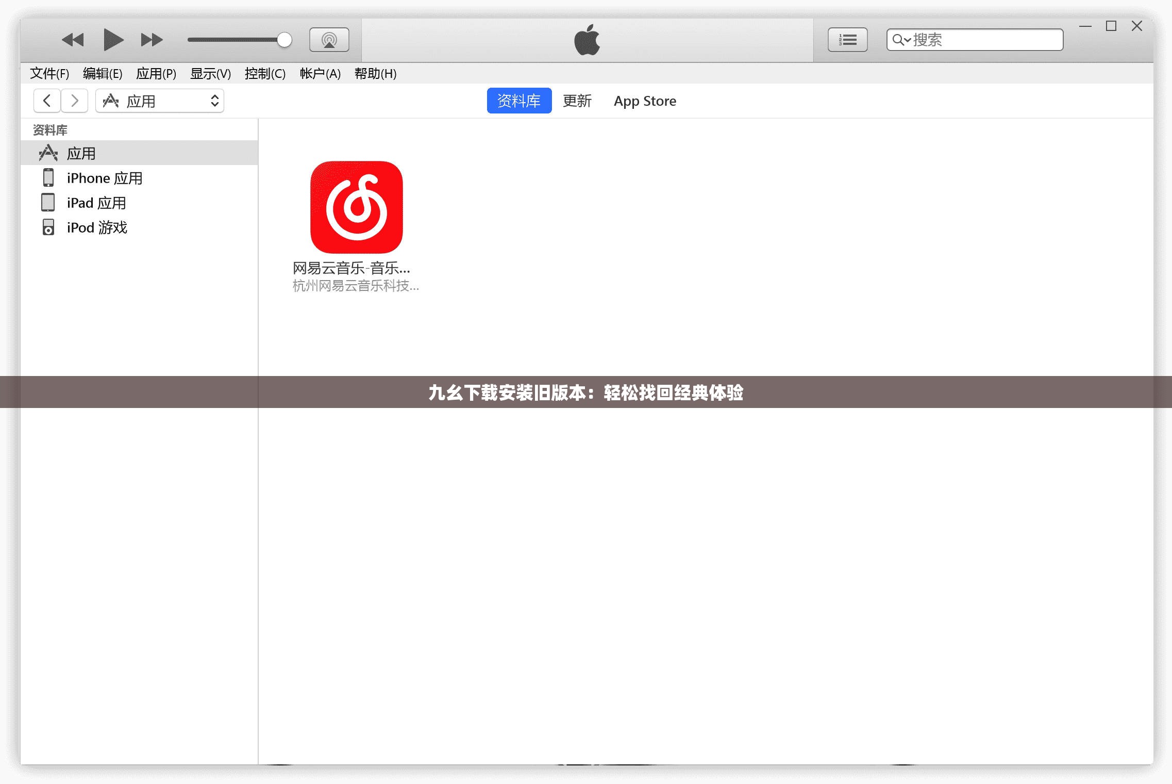The width and height of the screenshot is (1172, 784).
Task: Select 应用 item in sidebar library
Action: click(81, 153)
